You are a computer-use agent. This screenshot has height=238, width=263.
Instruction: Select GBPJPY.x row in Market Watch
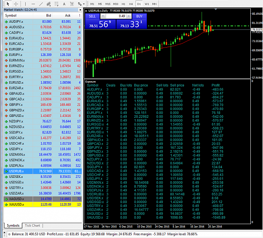[43, 105]
